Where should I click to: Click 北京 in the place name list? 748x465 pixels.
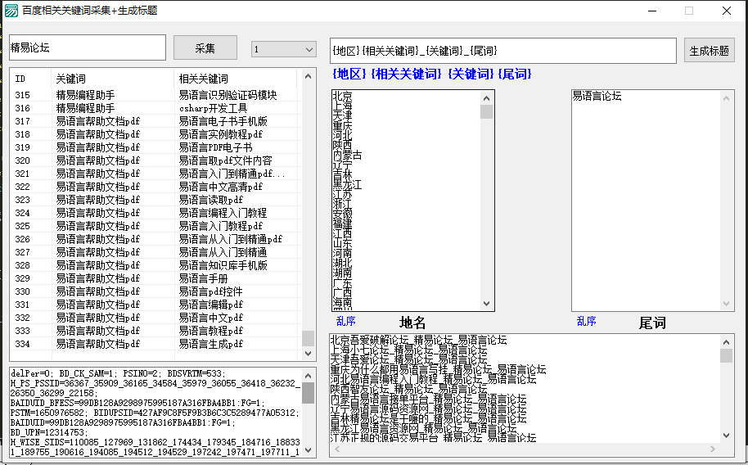coord(343,96)
